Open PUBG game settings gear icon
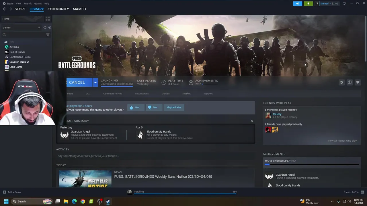The image size is (367, 206). [x=341, y=82]
